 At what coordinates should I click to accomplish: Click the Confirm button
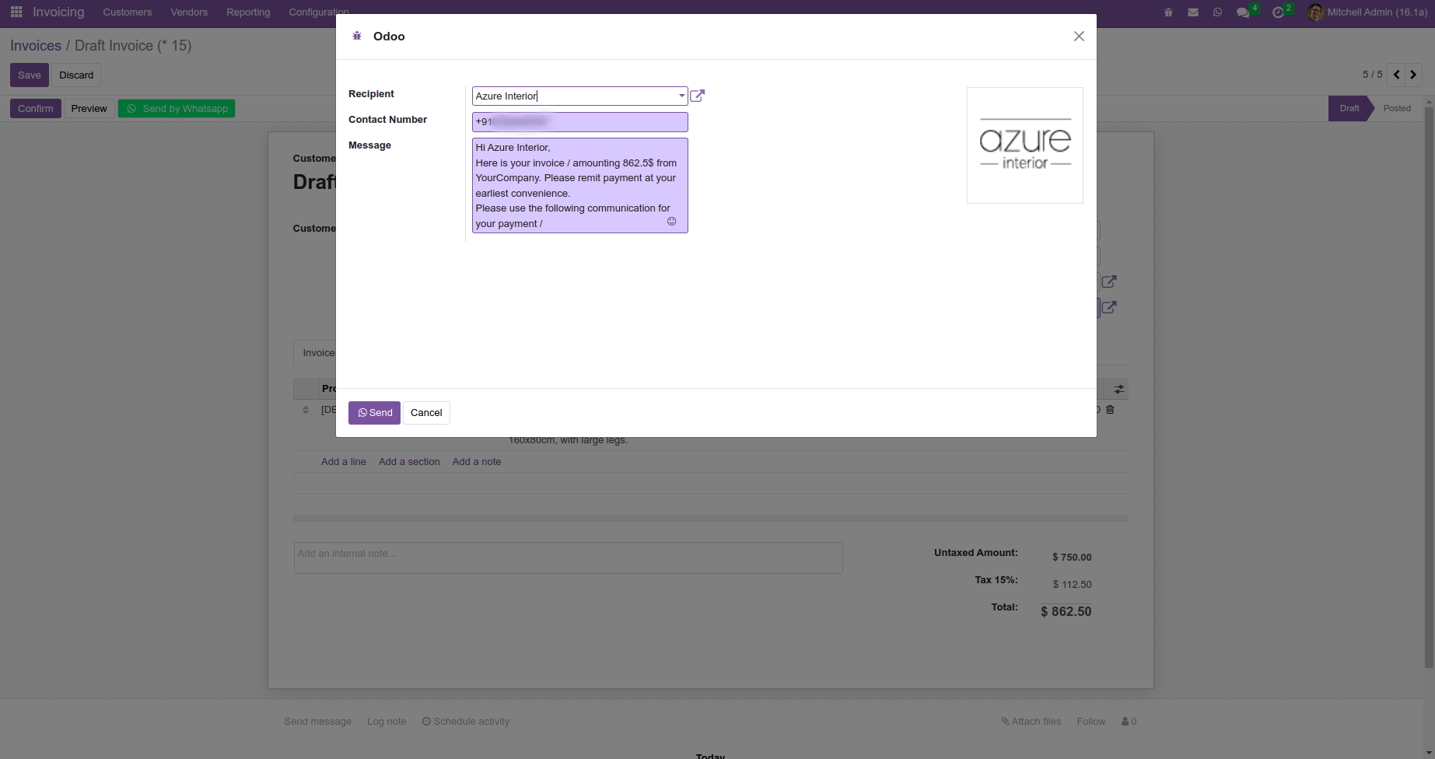click(x=36, y=109)
